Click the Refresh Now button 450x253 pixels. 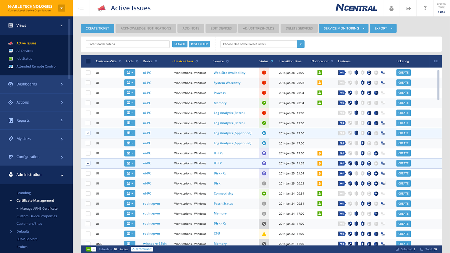(142, 249)
